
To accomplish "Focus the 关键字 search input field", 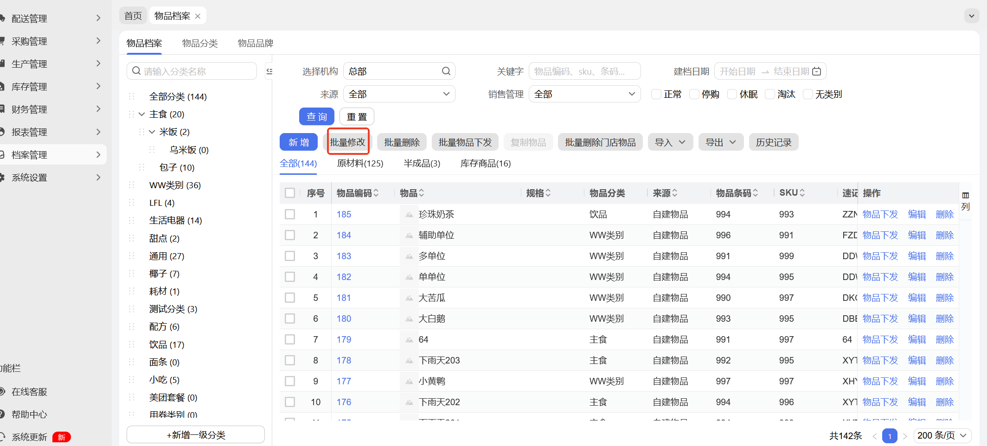I will pyautogui.click(x=584, y=71).
